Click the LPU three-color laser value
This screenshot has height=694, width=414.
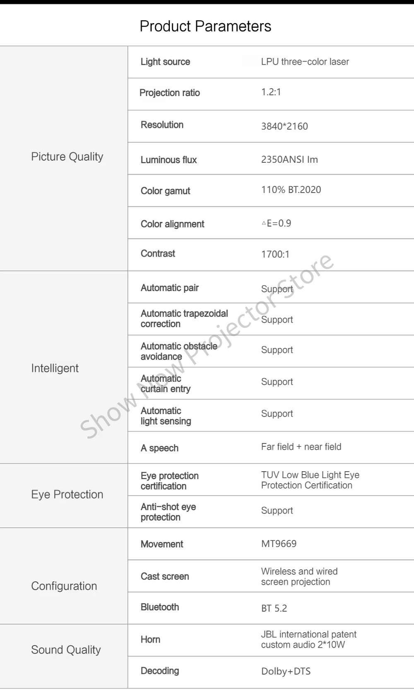pyautogui.click(x=305, y=62)
